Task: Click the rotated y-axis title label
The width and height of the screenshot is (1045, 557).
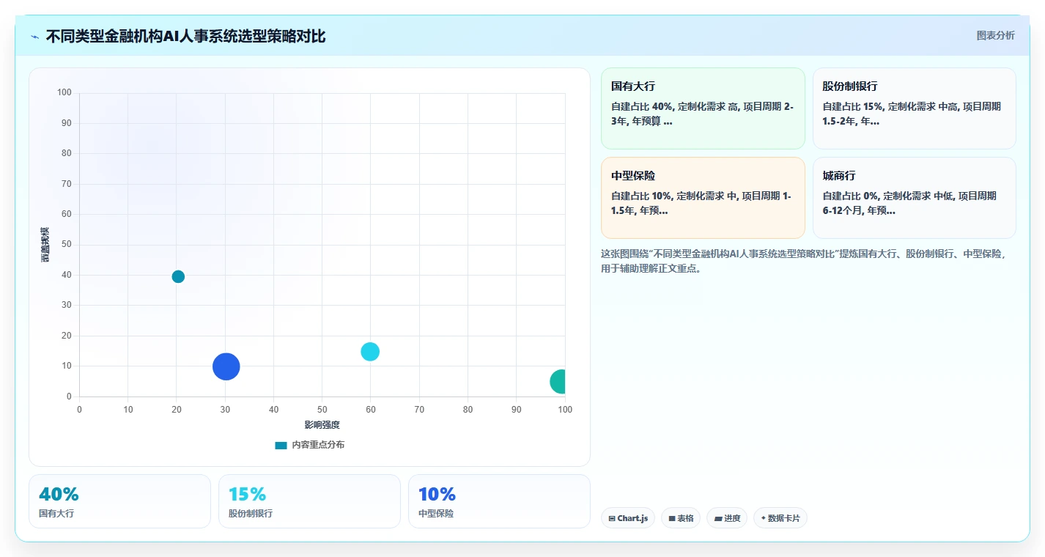Action: [x=45, y=245]
